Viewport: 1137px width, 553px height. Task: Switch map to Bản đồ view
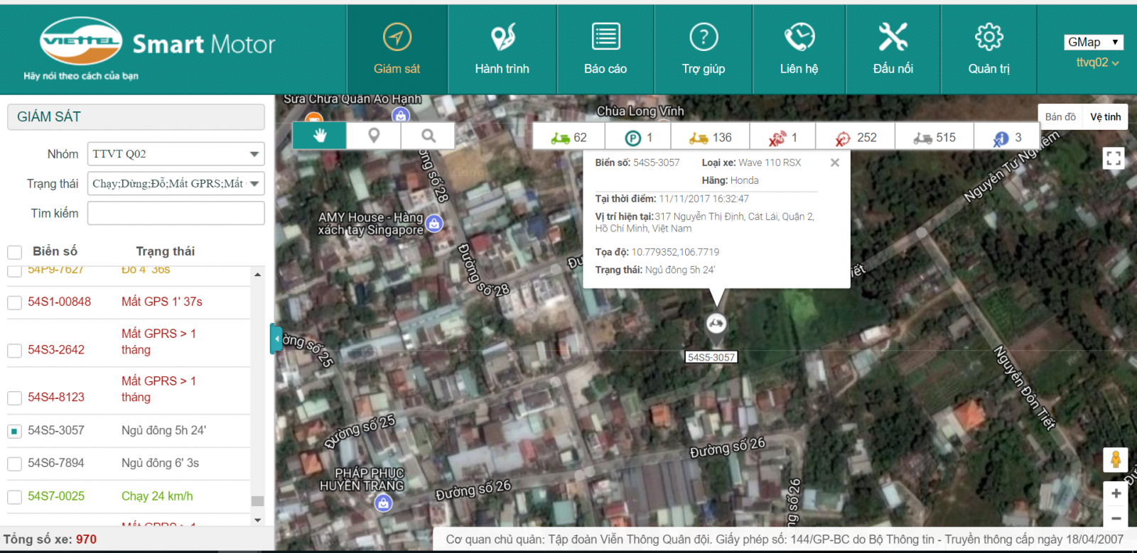click(x=1060, y=117)
